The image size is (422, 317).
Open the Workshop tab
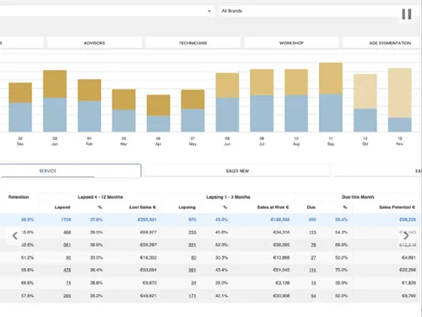point(291,43)
